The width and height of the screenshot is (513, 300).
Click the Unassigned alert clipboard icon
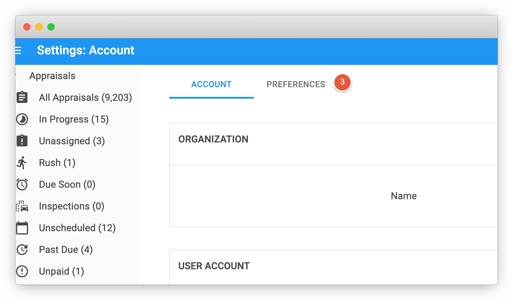[x=22, y=141]
